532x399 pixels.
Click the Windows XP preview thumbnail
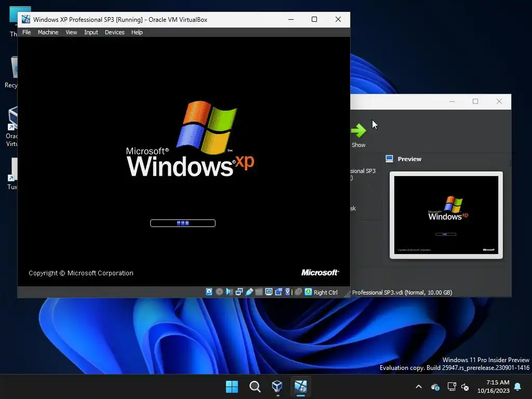[446, 215]
